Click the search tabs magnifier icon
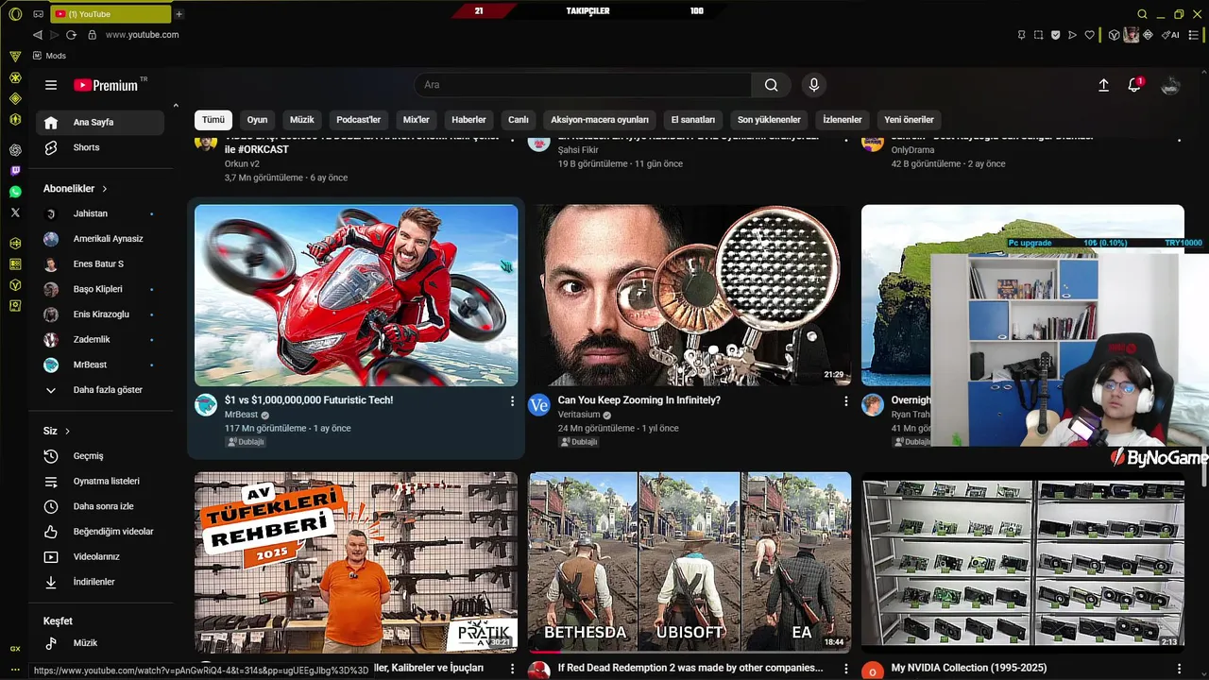 pos(1142,14)
